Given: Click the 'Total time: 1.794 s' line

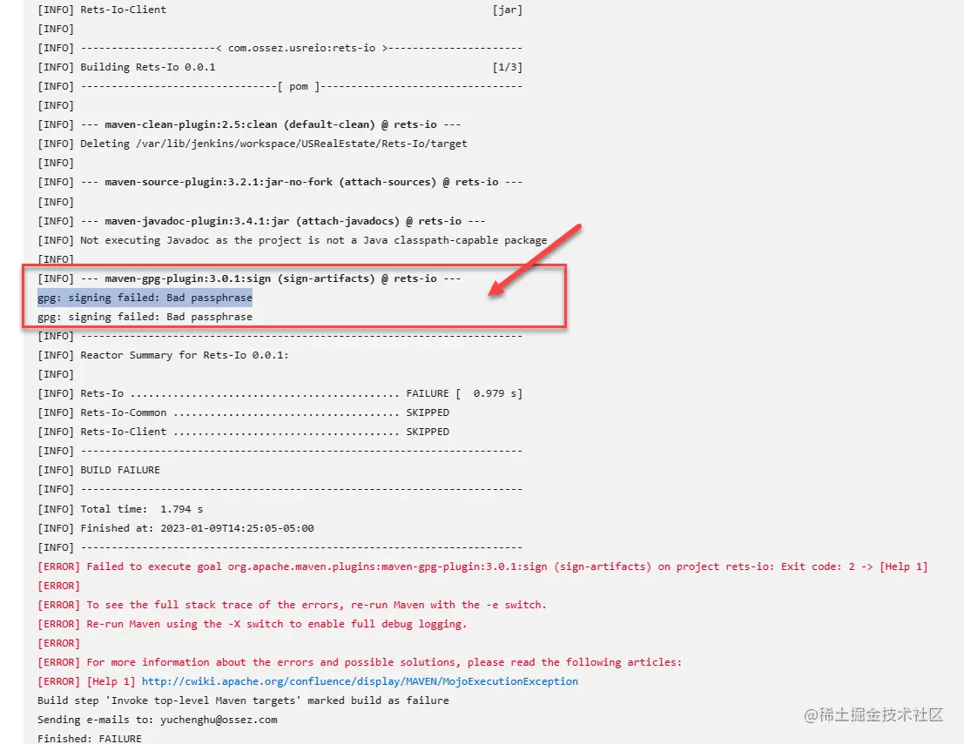Looking at the screenshot, I should click(120, 509).
